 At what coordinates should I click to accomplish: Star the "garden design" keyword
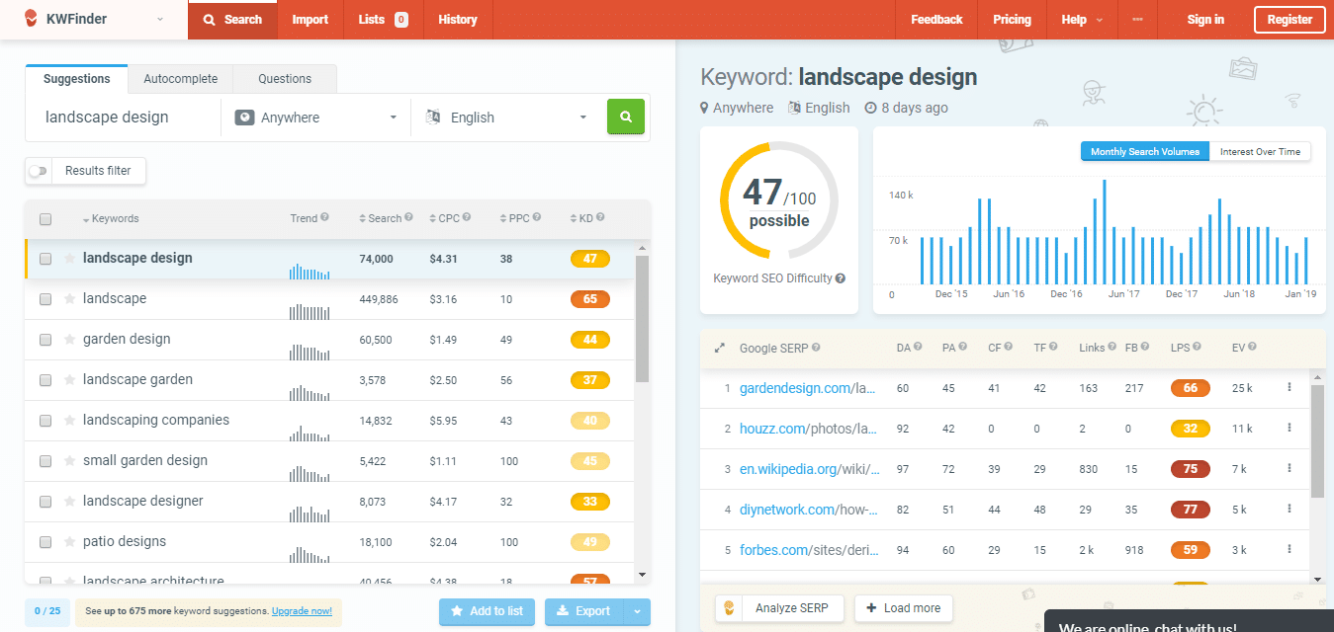tap(69, 339)
